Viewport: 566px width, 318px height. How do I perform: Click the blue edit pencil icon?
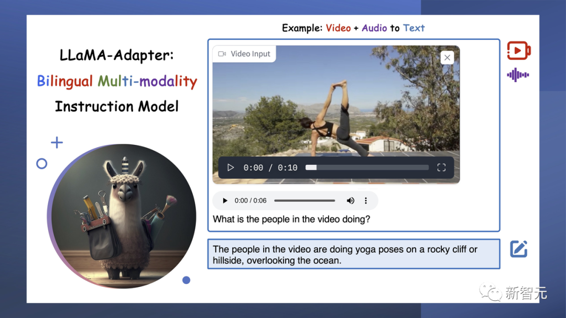click(519, 249)
